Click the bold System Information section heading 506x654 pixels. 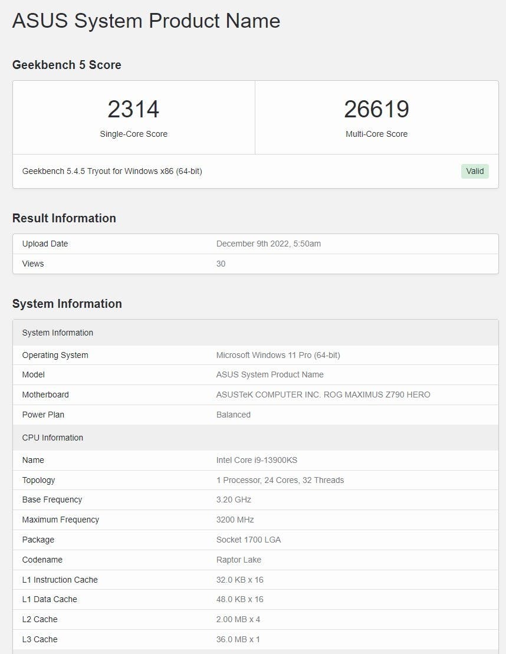coord(67,304)
